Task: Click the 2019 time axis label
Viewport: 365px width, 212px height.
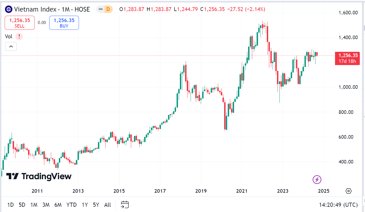Action: tap(201, 191)
